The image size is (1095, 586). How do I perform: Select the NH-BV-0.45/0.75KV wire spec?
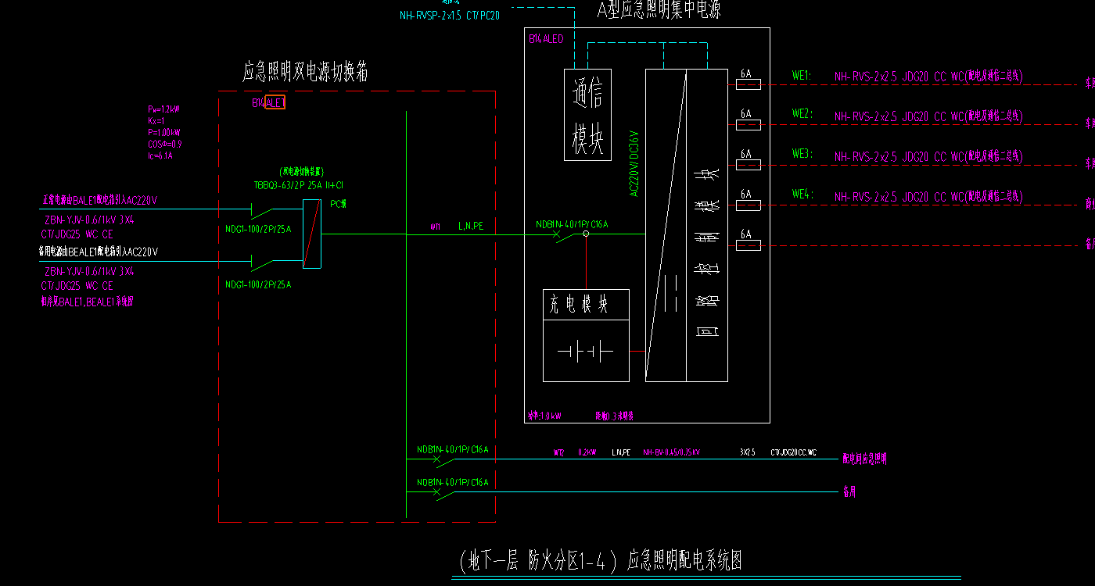pos(672,452)
